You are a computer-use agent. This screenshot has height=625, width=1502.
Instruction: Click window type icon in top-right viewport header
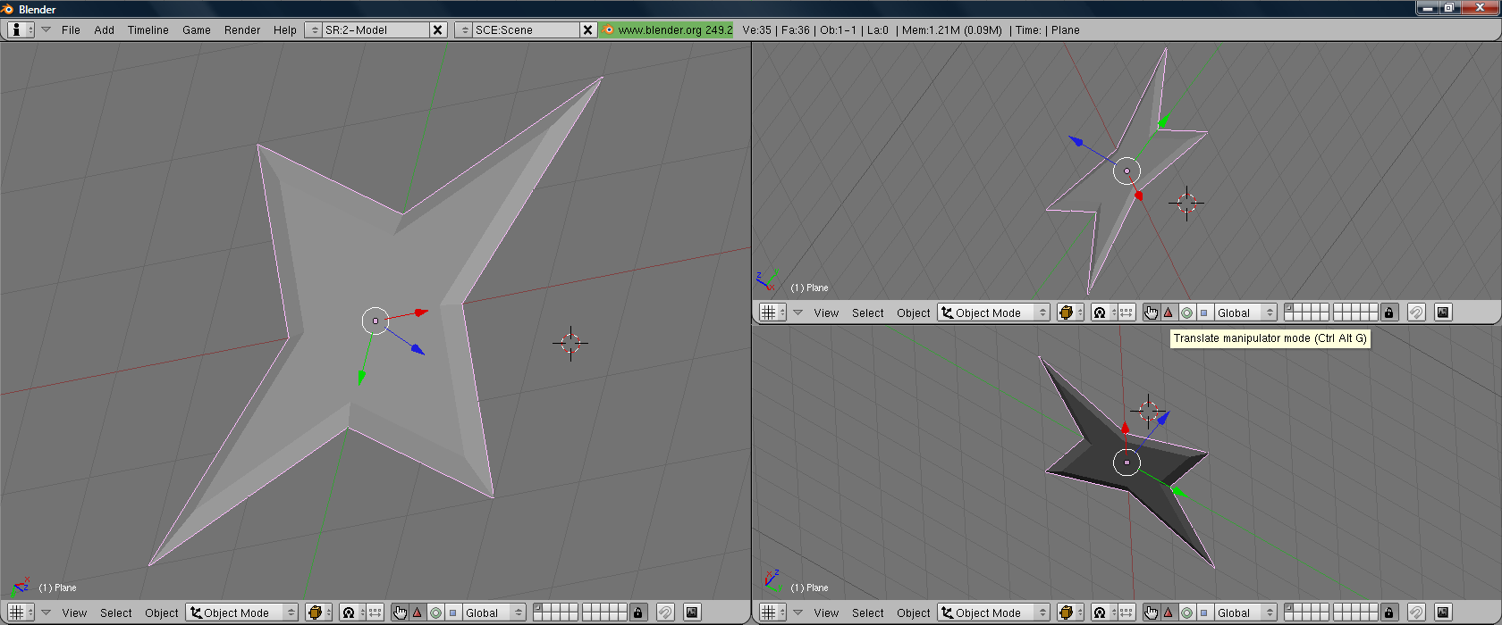[772, 312]
